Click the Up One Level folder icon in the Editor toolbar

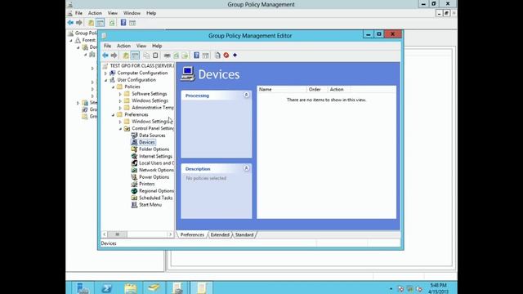[x=126, y=56]
